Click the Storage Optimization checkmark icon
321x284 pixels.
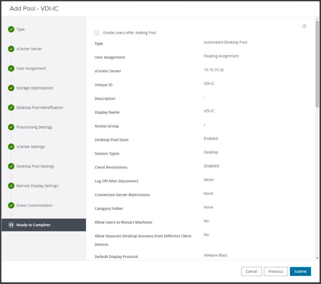[x=11, y=88]
